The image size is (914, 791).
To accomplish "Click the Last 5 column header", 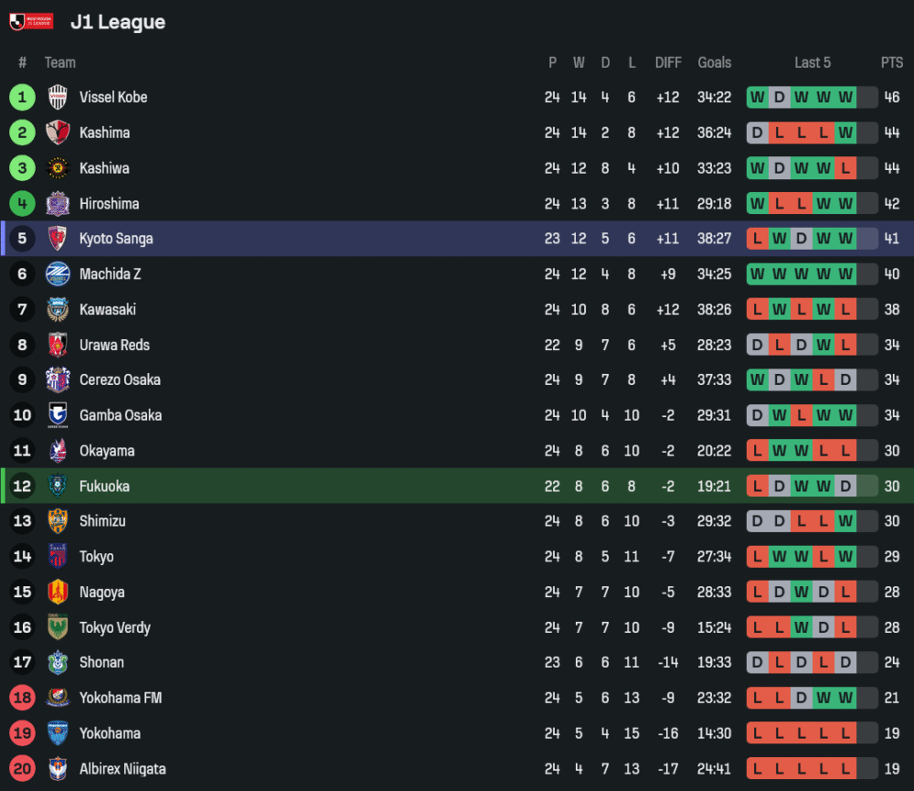I will click(x=813, y=62).
